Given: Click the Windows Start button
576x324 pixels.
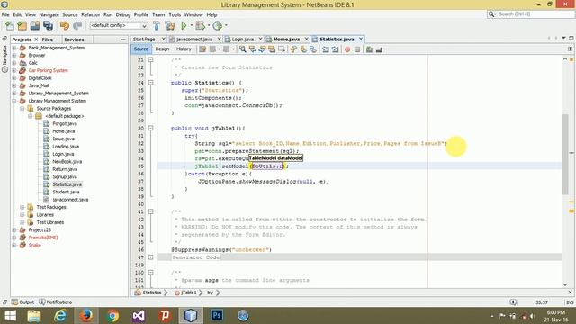Looking at the screenshot, I should click(10, 316).
